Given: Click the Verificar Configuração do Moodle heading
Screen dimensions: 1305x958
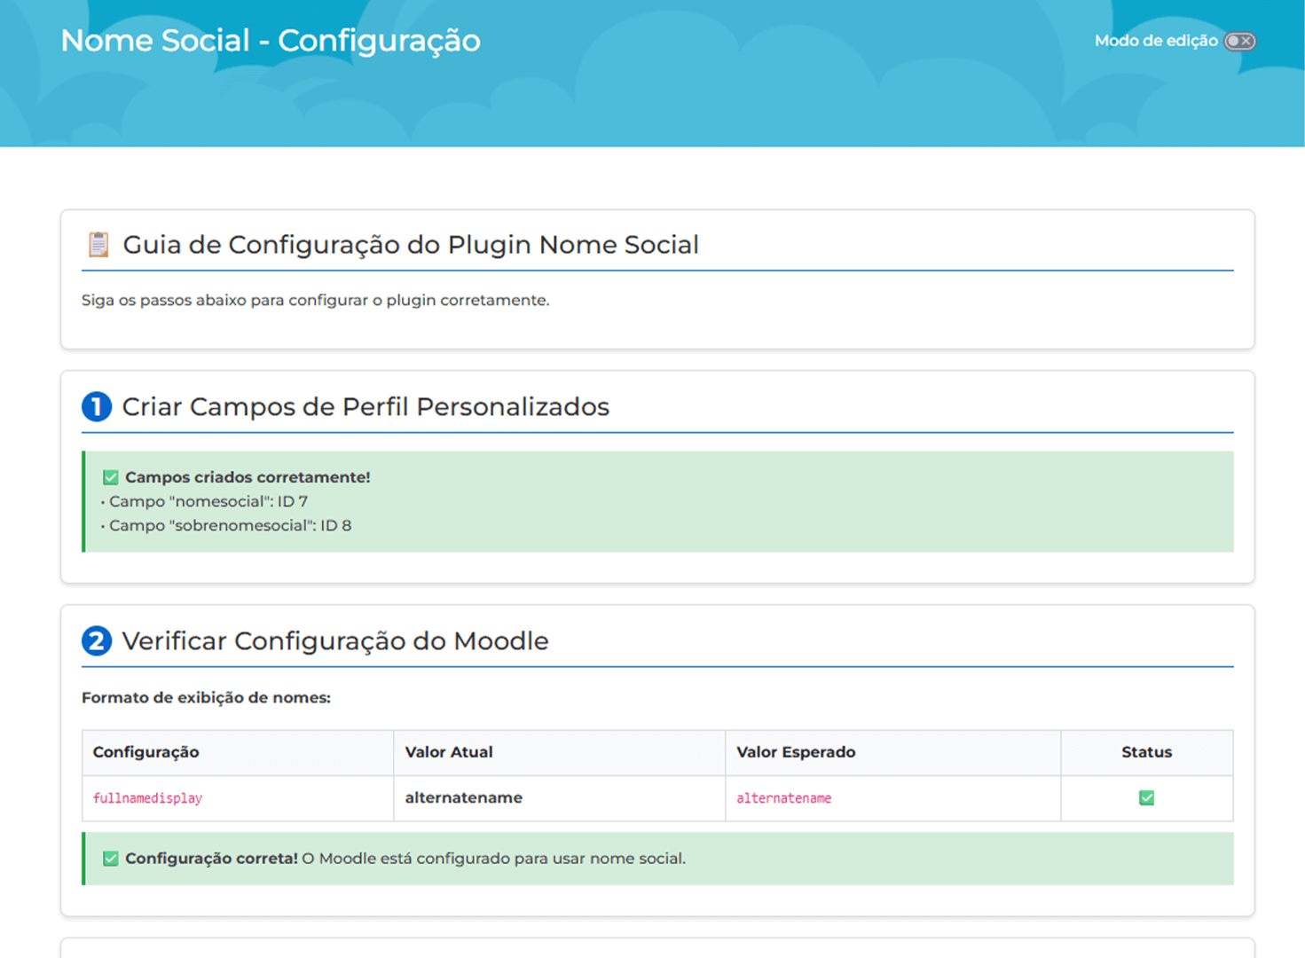Looking at the screenshot, I should pos(335,640).
